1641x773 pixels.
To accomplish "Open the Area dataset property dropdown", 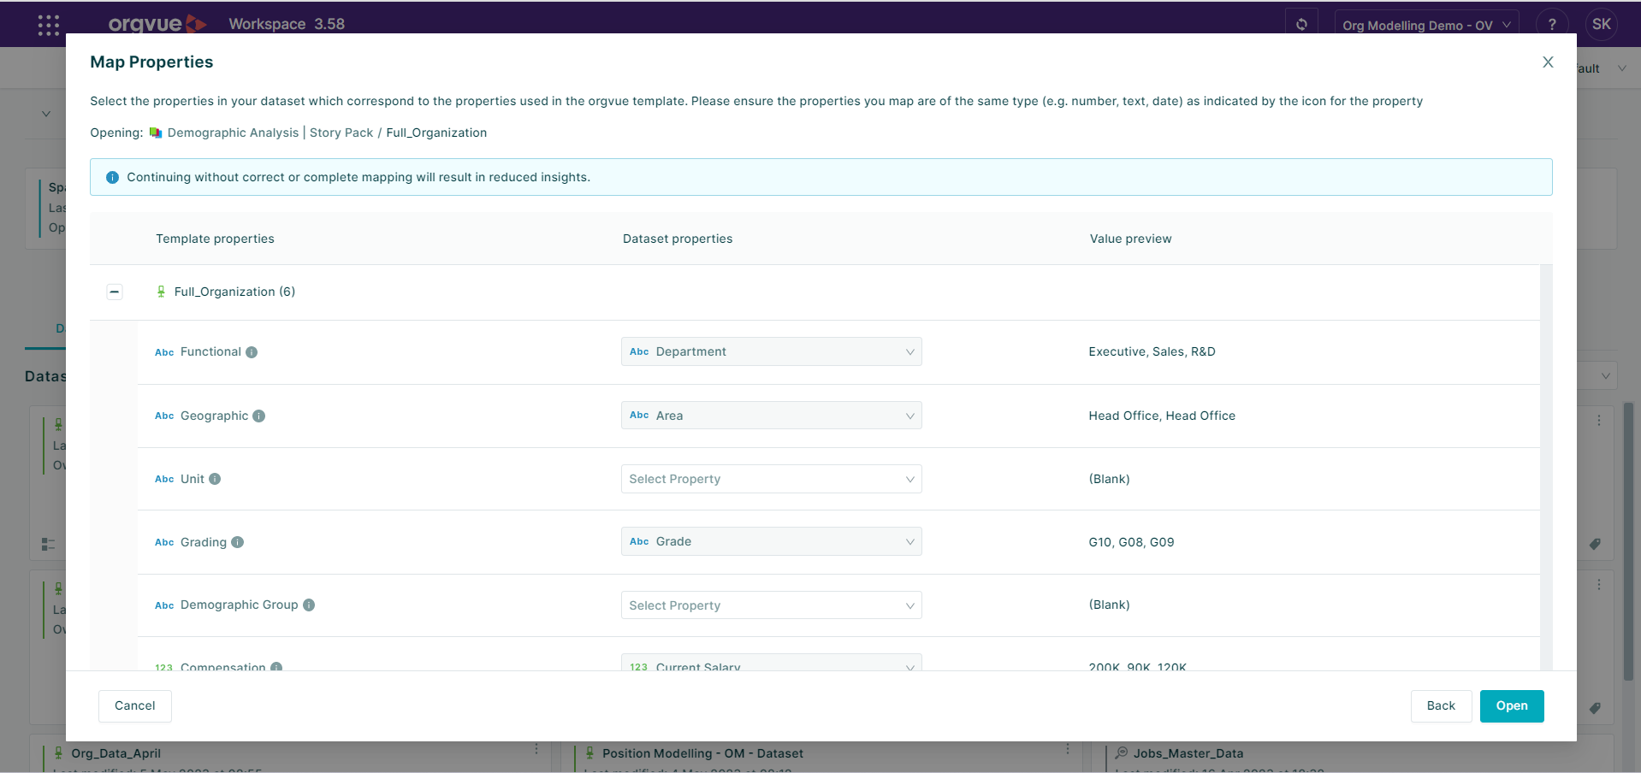I will pyautogui.click(x=771, y=416).
